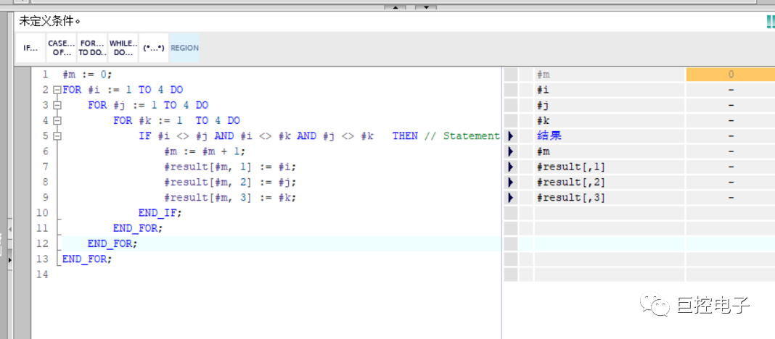Place cursor on 'FOR #j := 1 TO 4 DO'
The width and height of the screenshot is (775, 339).
pyautogui.click(x=148, y=106)
